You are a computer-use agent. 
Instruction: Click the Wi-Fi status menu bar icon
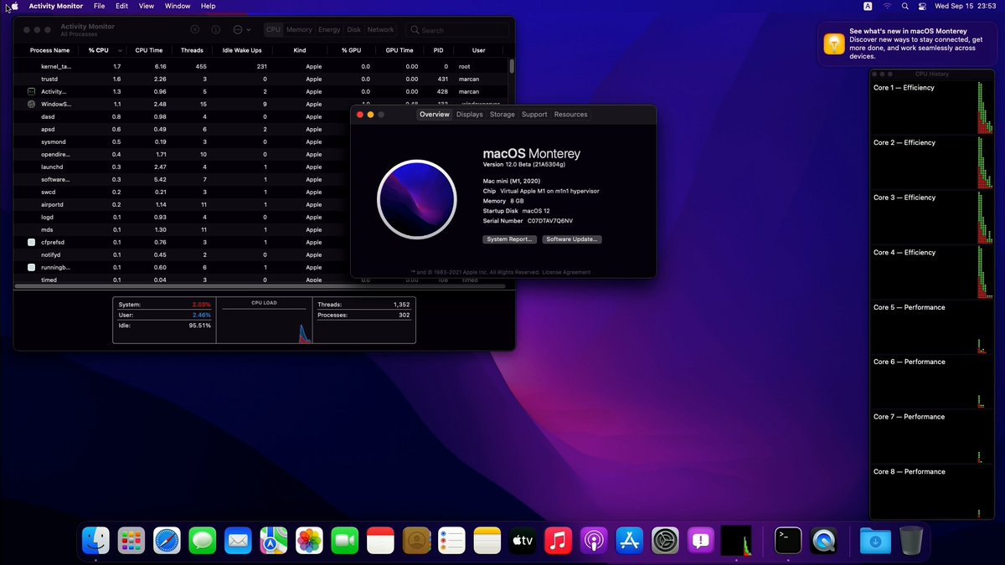(887, 6)
